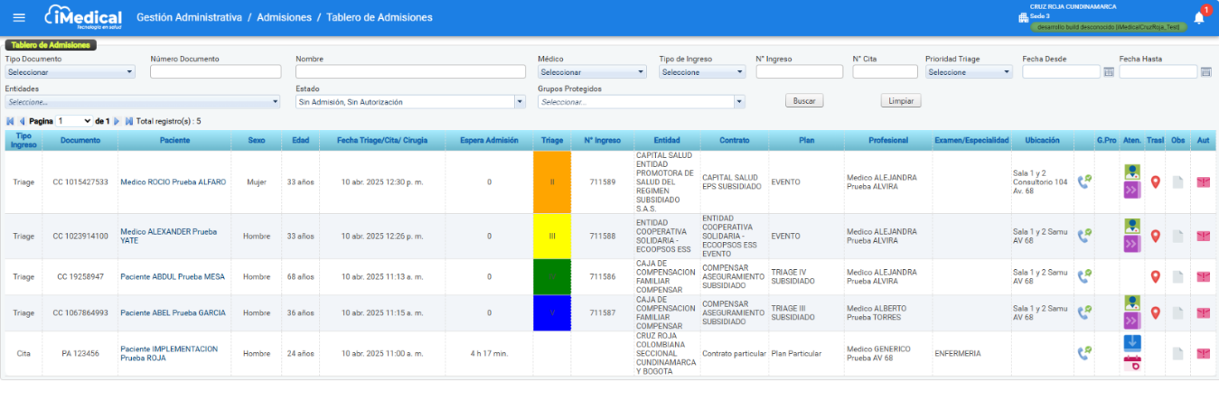The width and height of the screenshot is (1219, 409).
Task: Click the Buscar button
Action: [x=803, y=101]
